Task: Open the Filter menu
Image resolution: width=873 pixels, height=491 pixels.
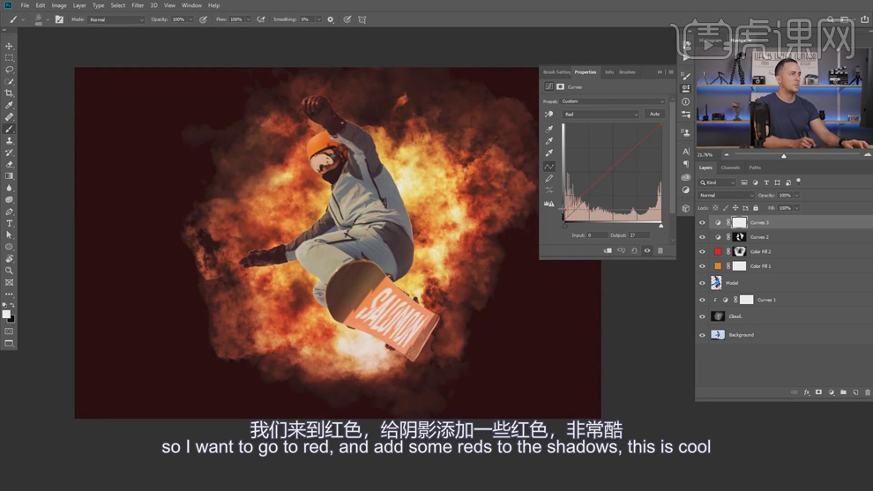Action: (138, 5)
